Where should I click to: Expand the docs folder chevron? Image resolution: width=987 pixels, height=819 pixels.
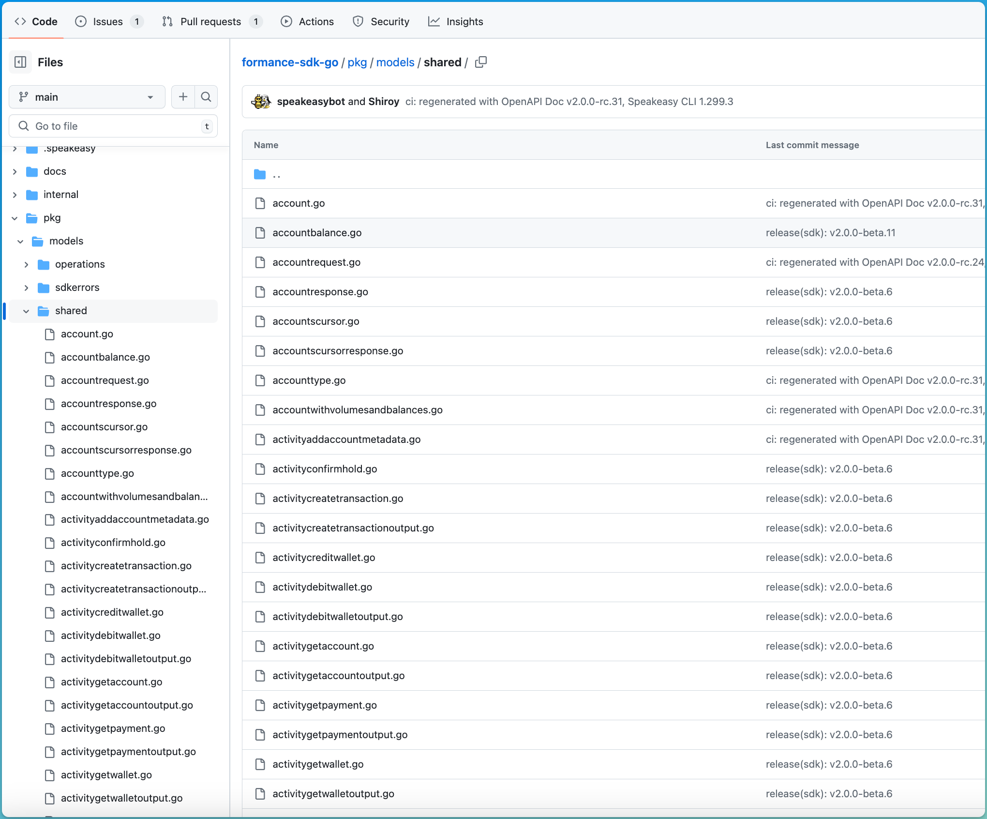click(15, 171)
